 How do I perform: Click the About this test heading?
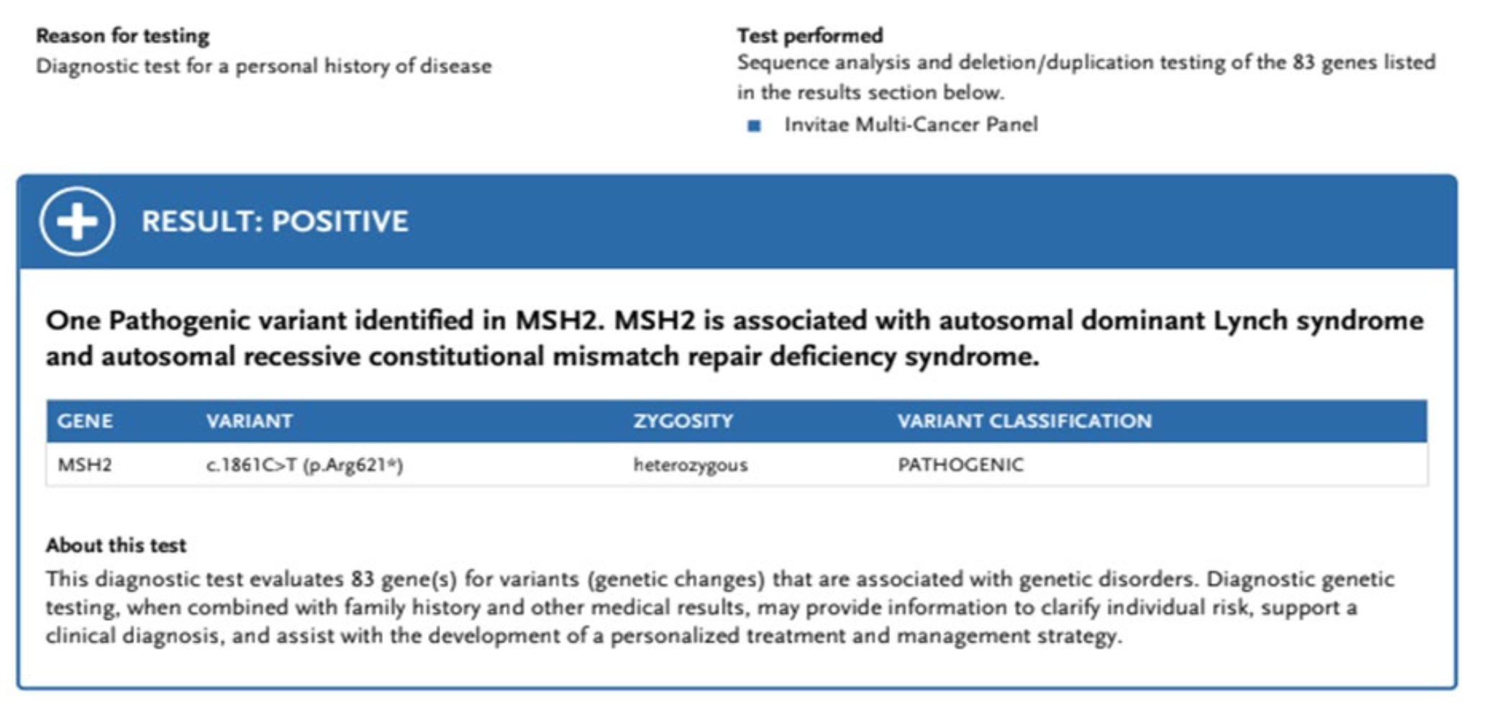(116, 545)
